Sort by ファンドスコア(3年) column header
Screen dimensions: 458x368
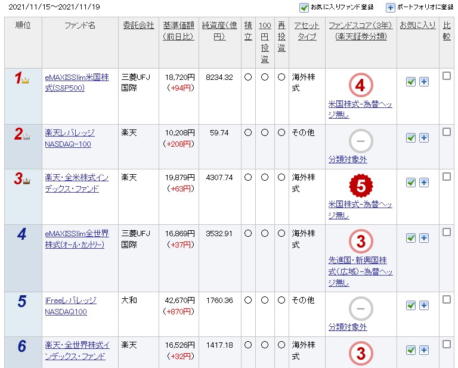(361, 31)
